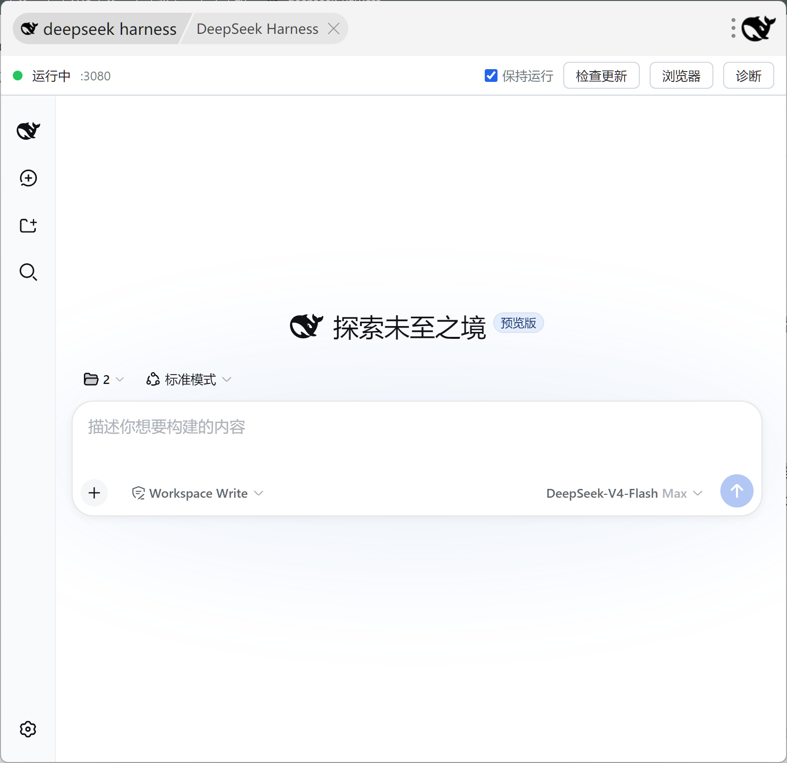Viewport: 787px width, 763px height.
Task: Open settings gear in sidebar
Action: pyautogui.click(x=28, y=729)
